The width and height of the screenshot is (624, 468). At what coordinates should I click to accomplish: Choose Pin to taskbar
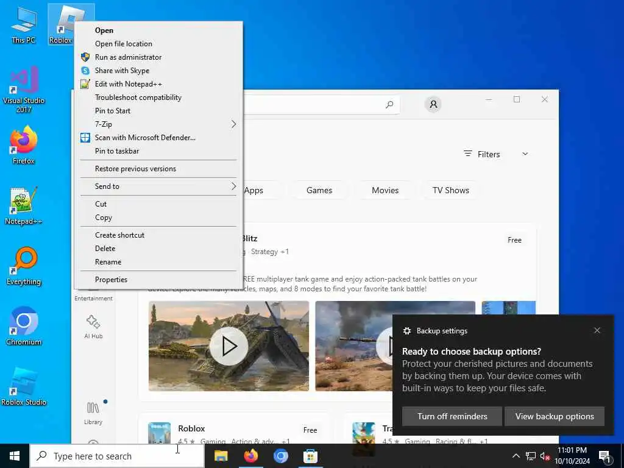(158, 151)
